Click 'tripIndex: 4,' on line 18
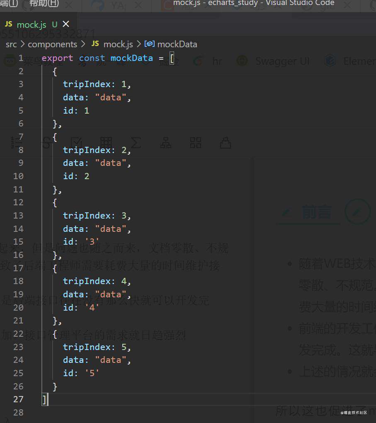This screenshot has height=423, width=376. coord(97,281)
